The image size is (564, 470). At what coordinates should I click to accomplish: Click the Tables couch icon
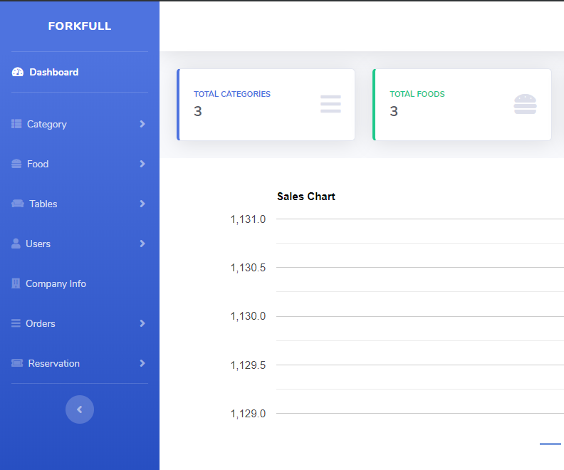pyautogui.click(x=18, y=204)
